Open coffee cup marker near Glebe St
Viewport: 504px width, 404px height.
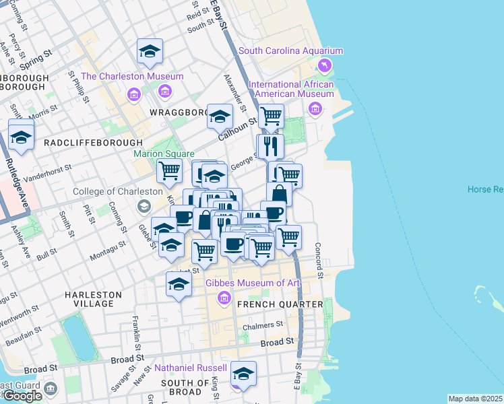tap(182, 218)
